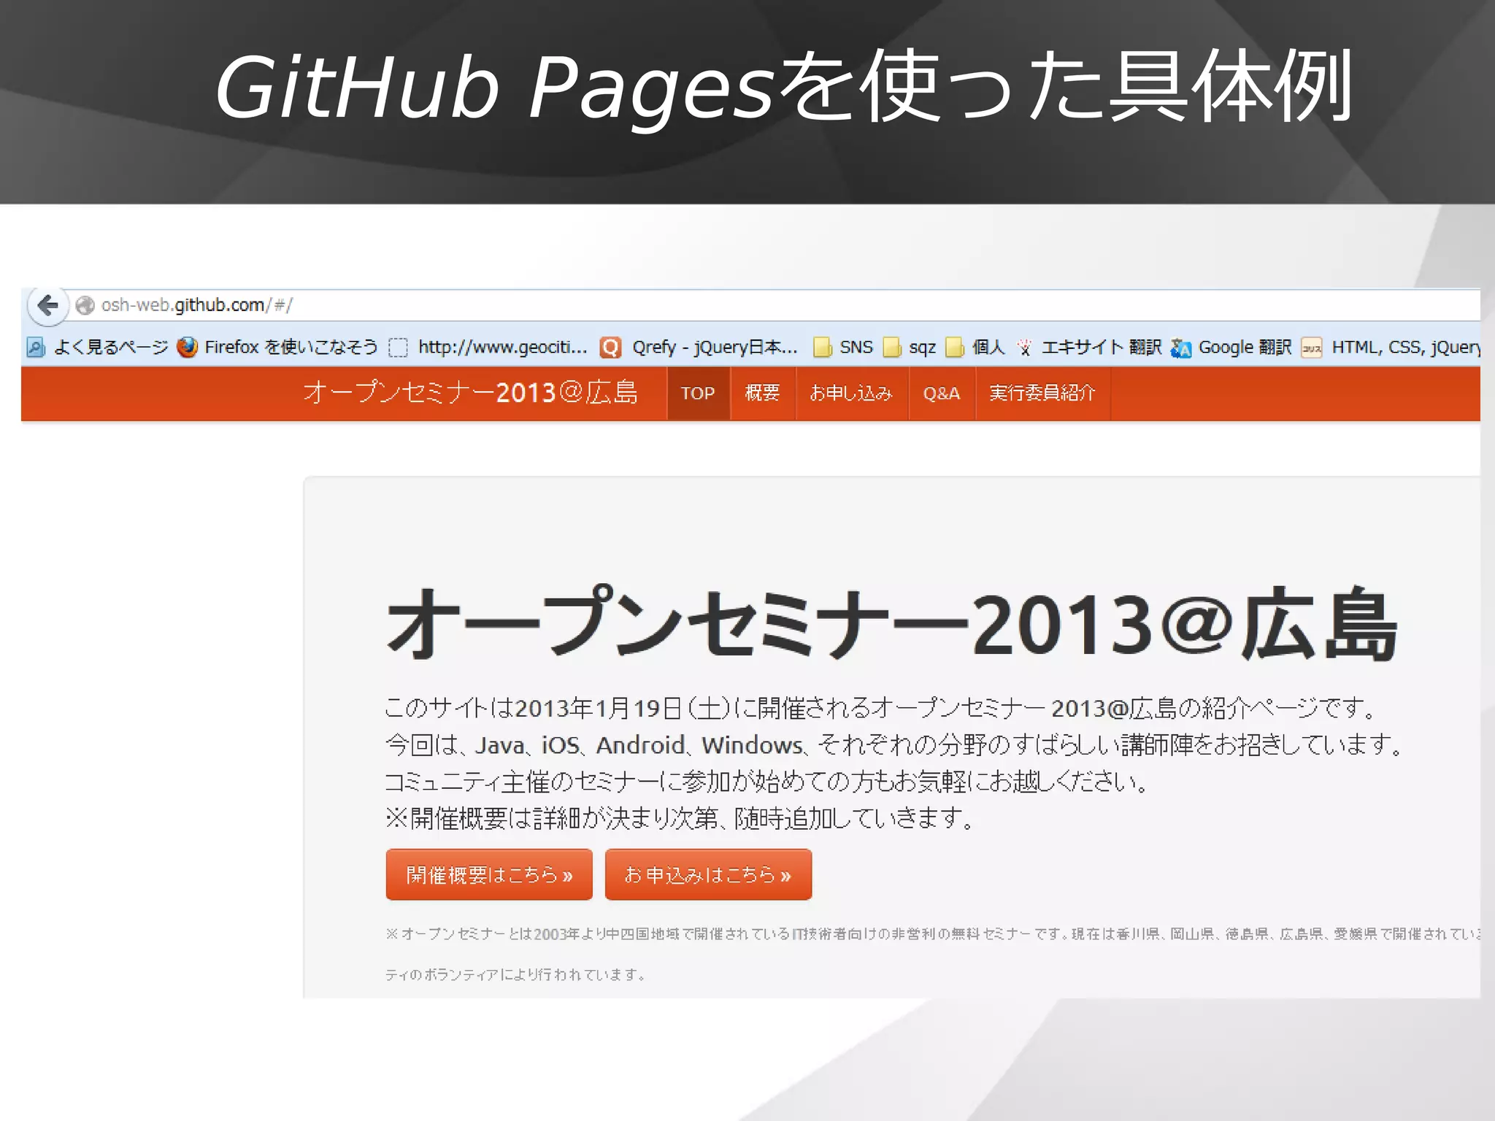1495x1121 pixels.
Task: Click the line mentioning Java, iOS, Android, Windows
Action: pyautogui.click(x=893, y=745)
